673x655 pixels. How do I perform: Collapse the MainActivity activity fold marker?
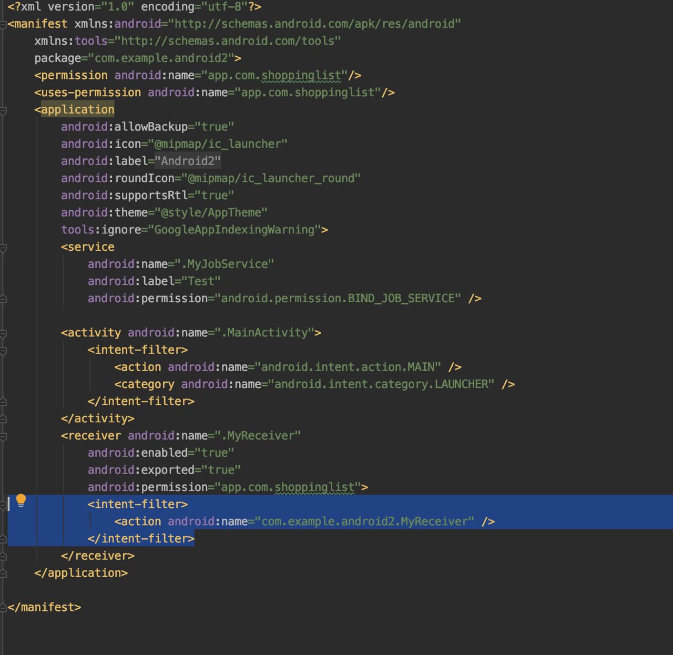[3, 333]
